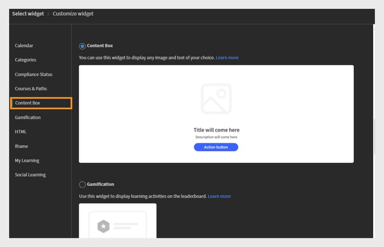384x247 pixels.
Task: Click the vertical scrollbar on the right
Action: click(374, 137)
